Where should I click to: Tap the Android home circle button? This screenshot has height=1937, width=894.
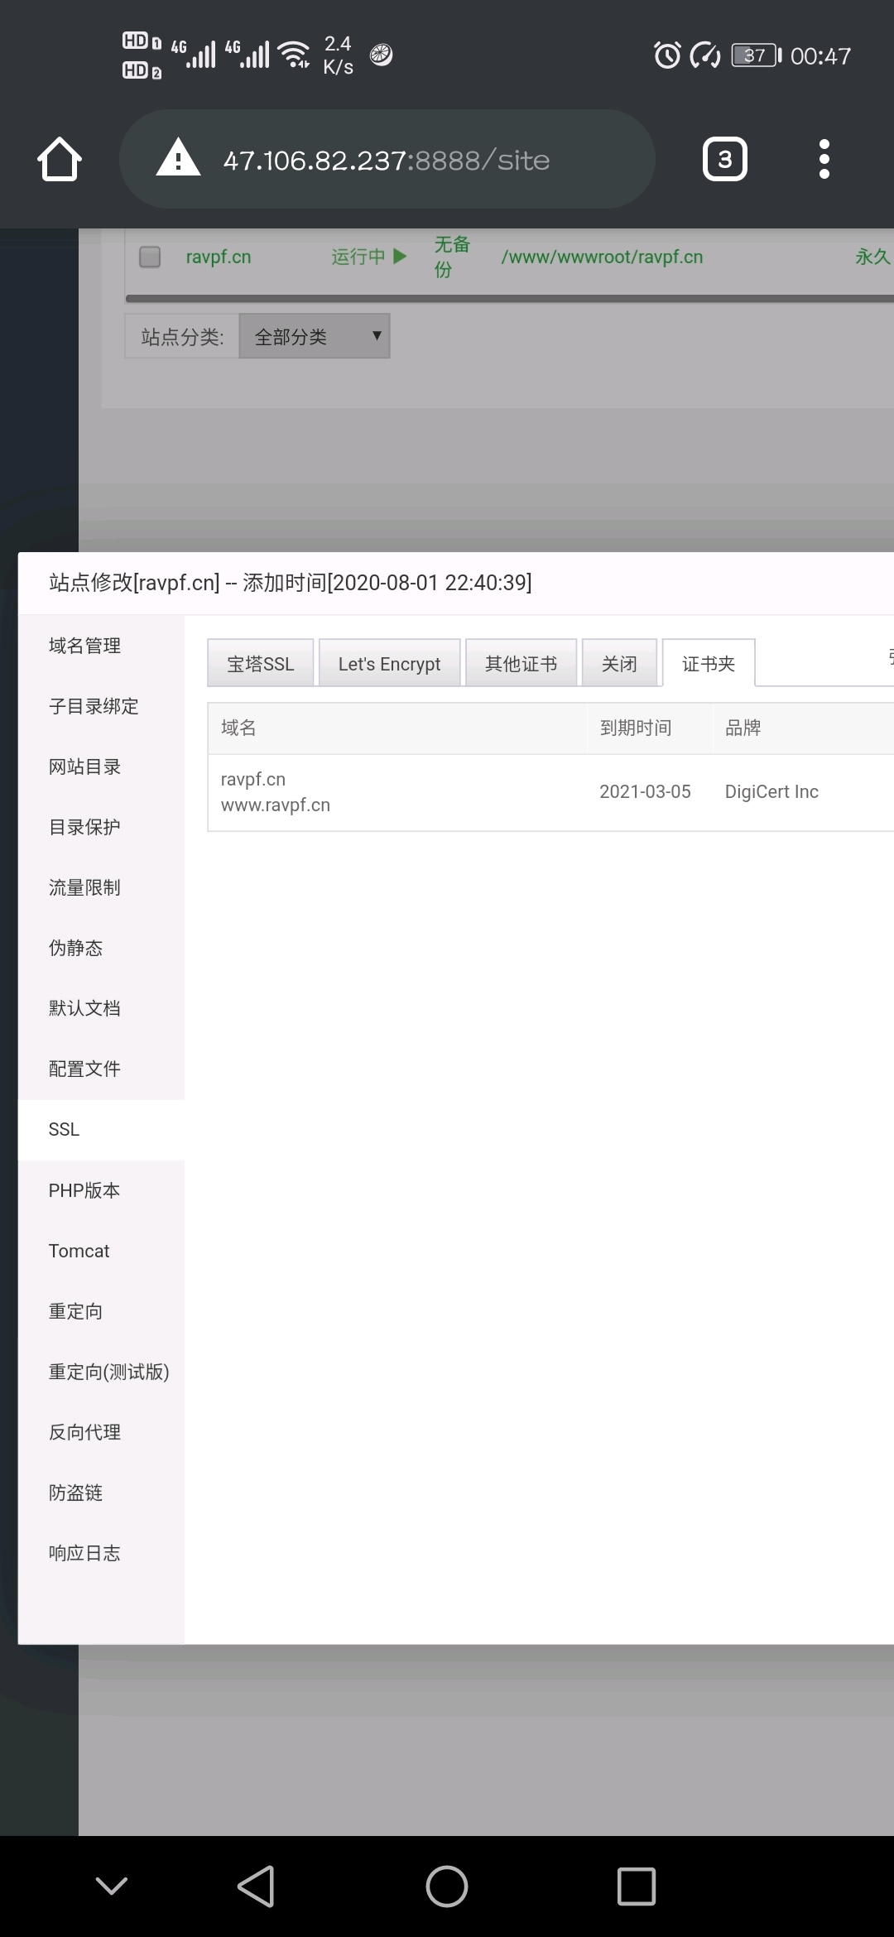coord(447,1887)
